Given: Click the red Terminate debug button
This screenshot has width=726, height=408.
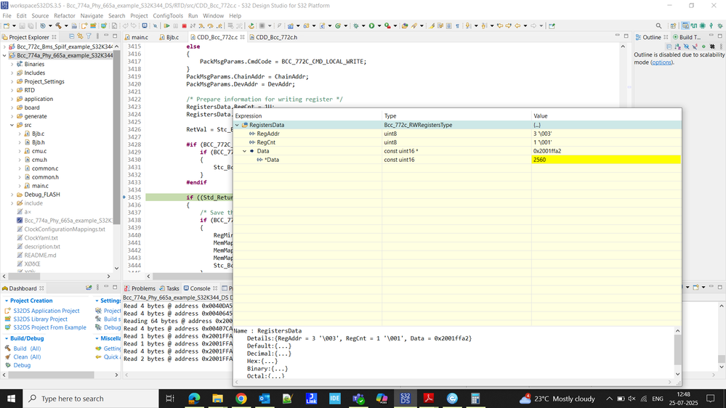Looking at the screenshot, I should pyautogui.click(x=185, y=26).
